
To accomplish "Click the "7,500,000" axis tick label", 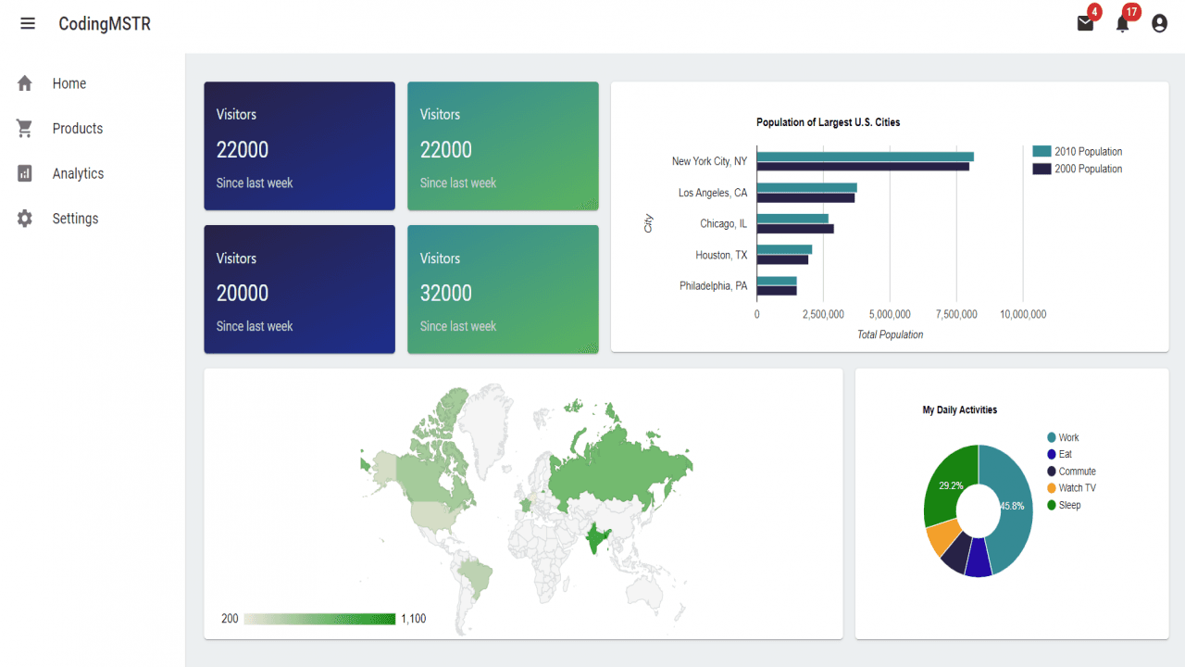I will pos(956,315).
